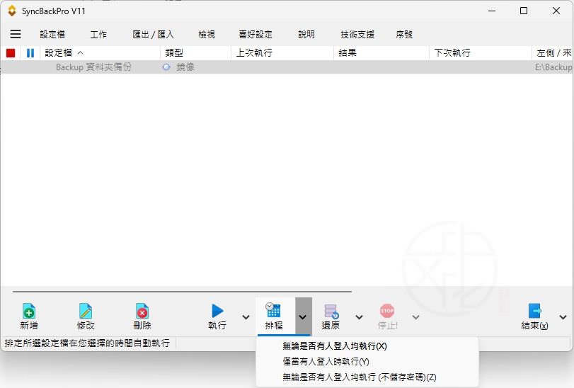Click the 新增 (New) profile icon
This screenshot has width=574, height=388.
click(x=28, y=312)
